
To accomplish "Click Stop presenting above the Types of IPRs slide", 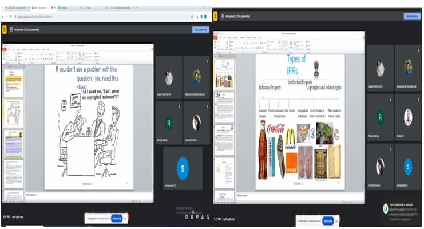I will pyautogui.click(x=411, y=17).
